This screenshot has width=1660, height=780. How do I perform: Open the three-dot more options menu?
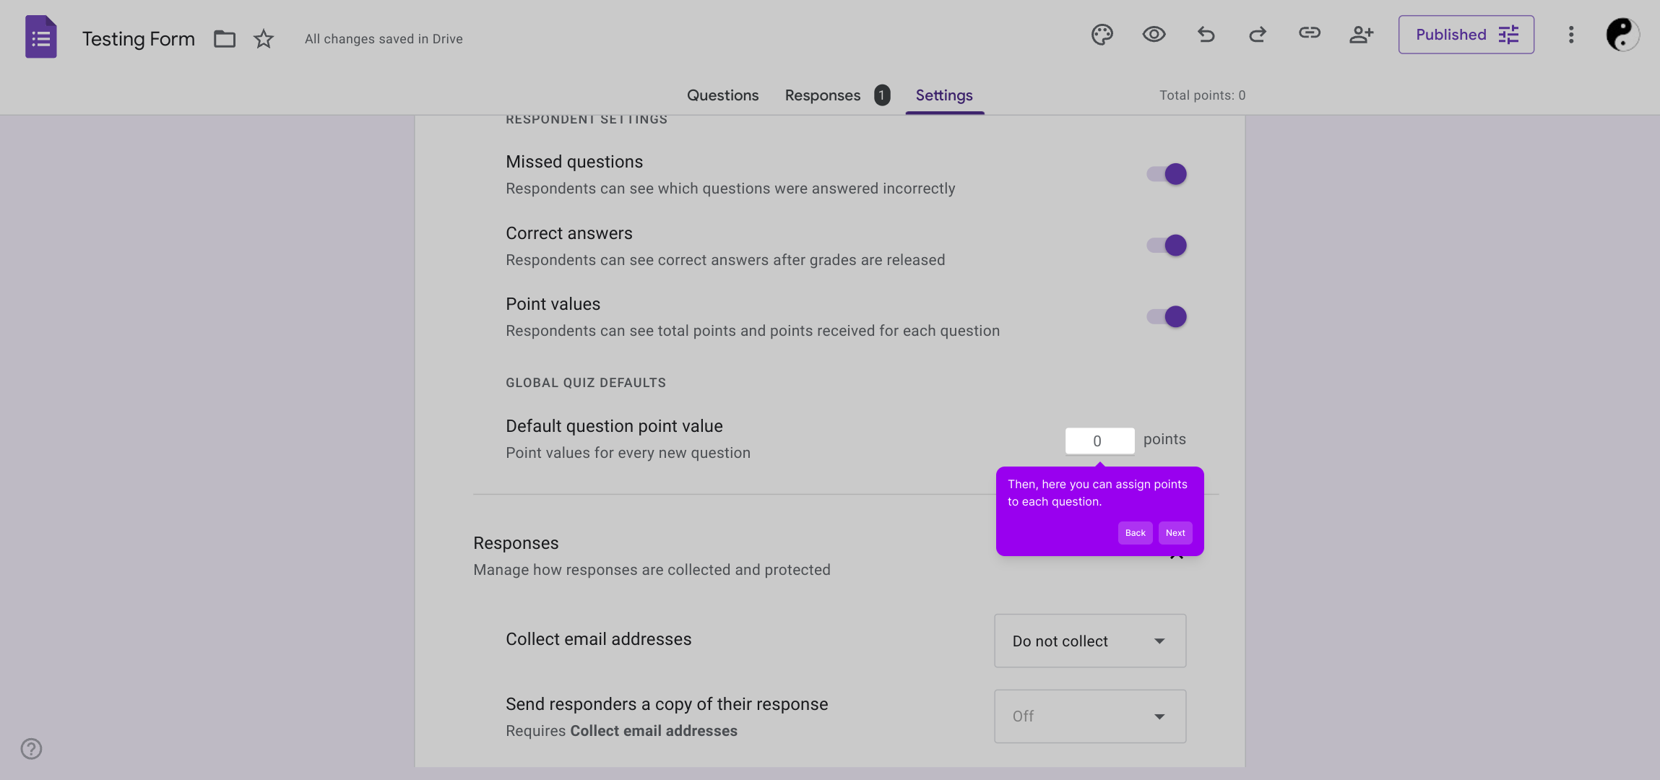click(1570, 35)
